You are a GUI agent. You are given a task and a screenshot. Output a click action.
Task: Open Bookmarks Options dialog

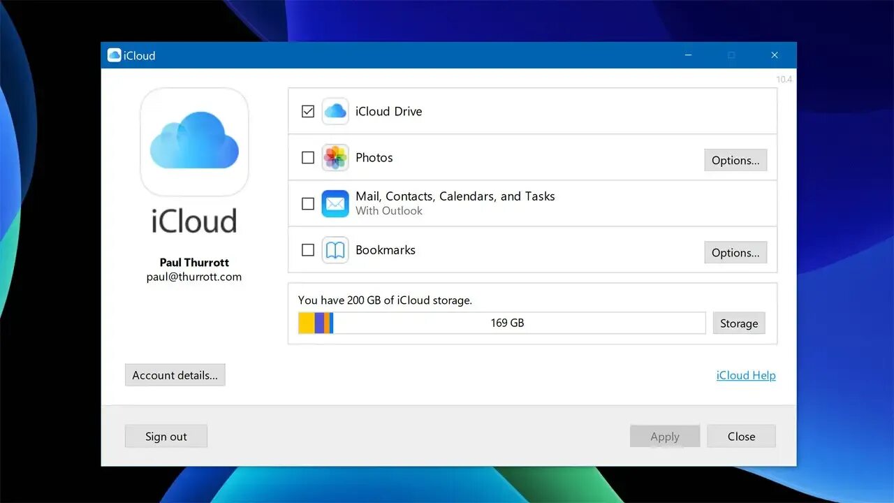[x=735, y=252]
